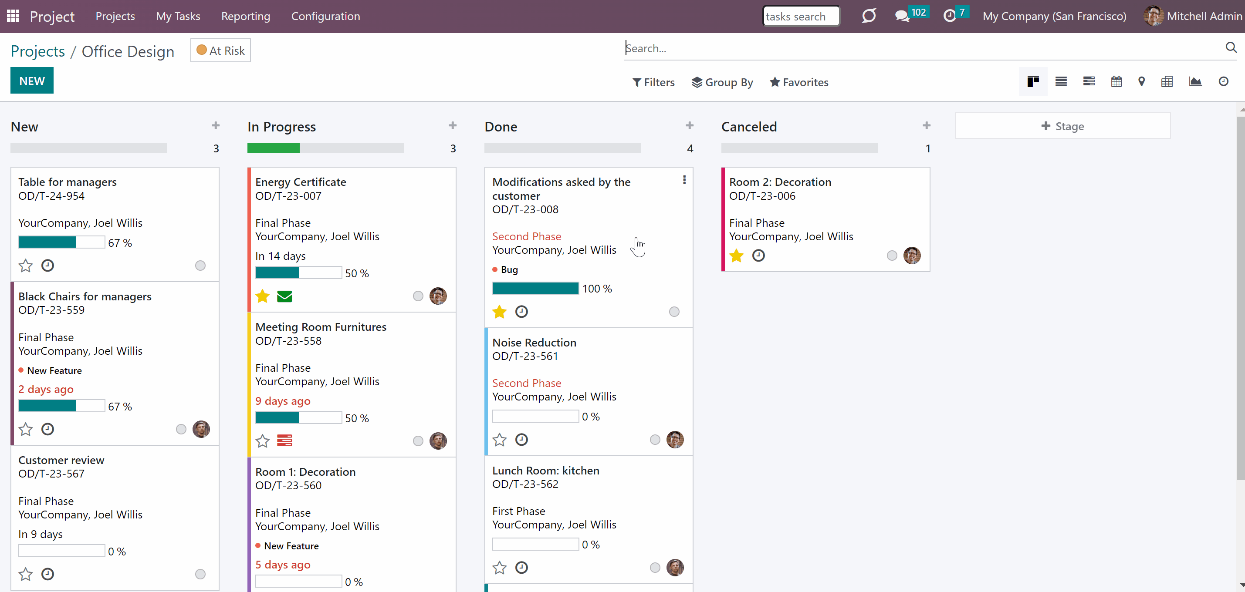The height and width of the screenshot is (592, 1245).
Task: Open the Reporting menu
Action: click(246, 16)
